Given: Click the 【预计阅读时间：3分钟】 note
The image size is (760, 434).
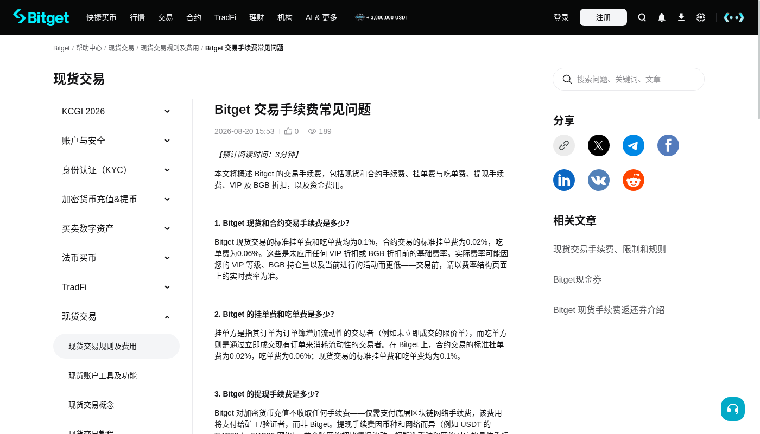Looking at the screenshot, I should [258, 155].
